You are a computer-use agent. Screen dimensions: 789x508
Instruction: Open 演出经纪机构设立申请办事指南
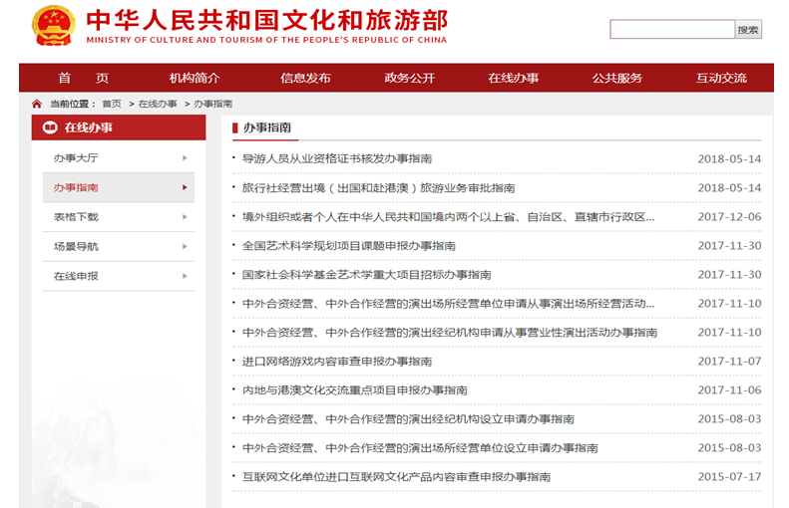408,419
